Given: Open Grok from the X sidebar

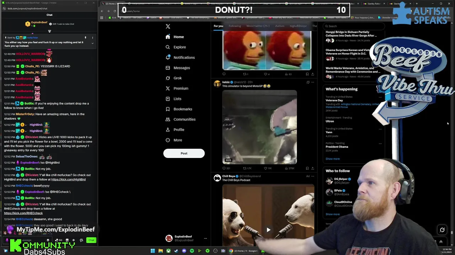Looking at the screenshot, I should 173,78.
